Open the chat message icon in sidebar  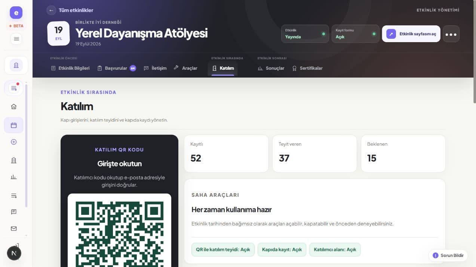(14, 212)
